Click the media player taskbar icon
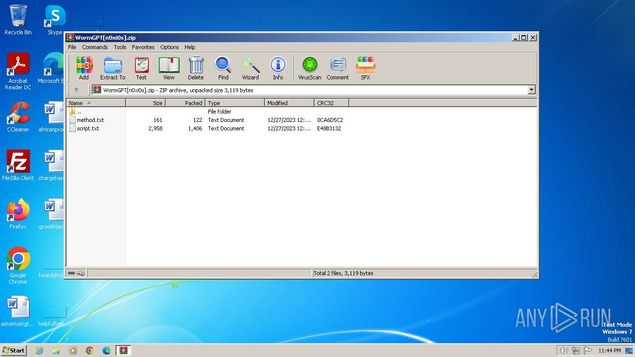 (73, 351)
